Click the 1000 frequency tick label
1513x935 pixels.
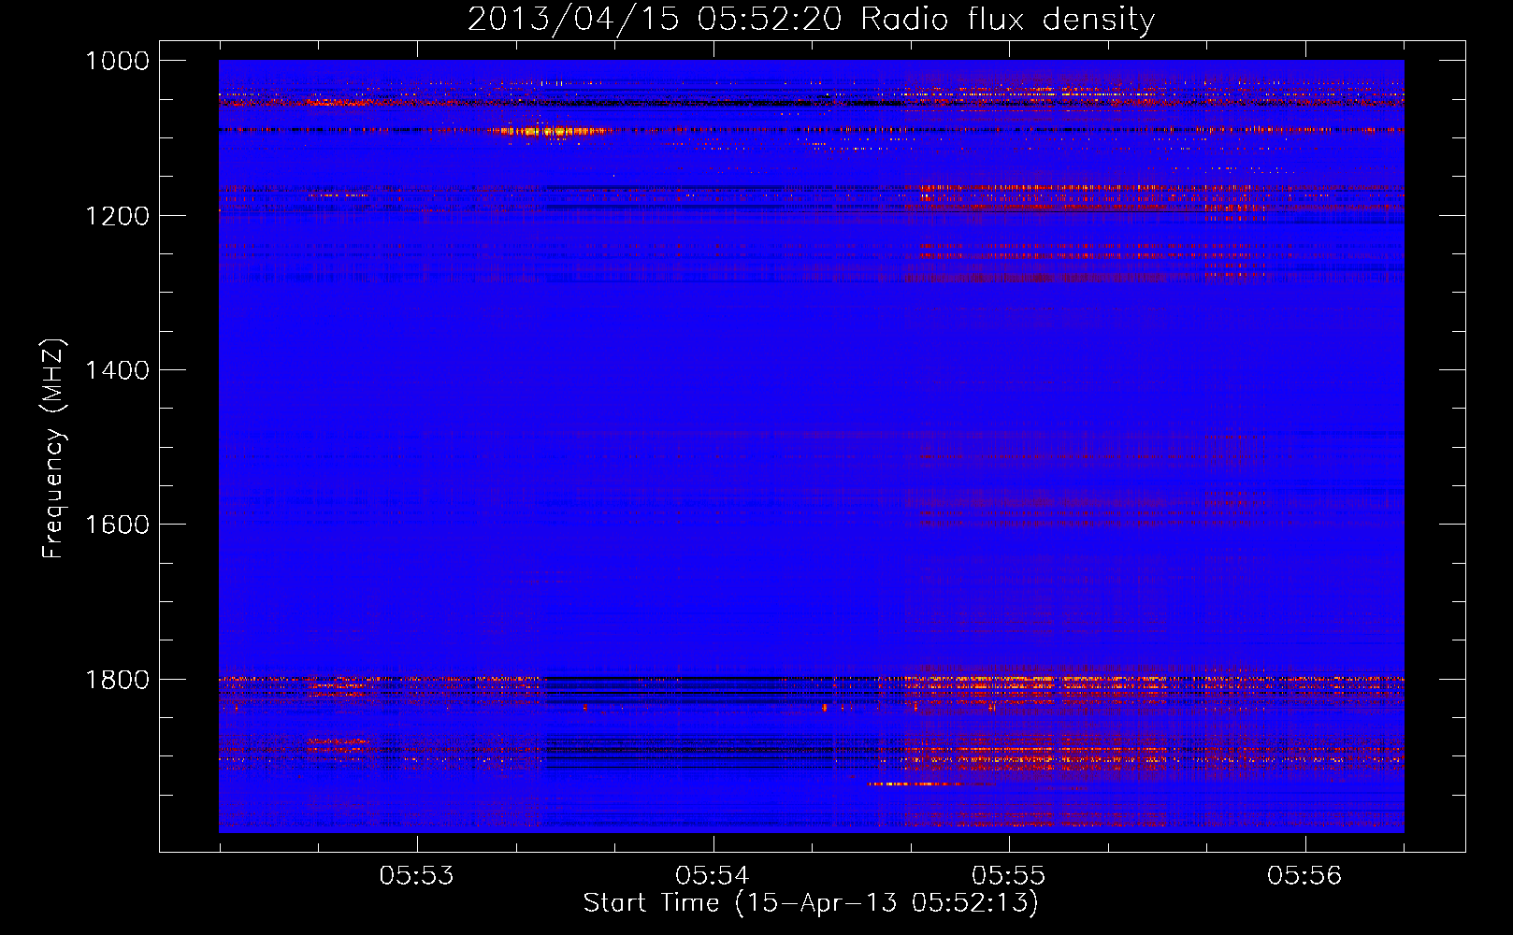(x=117, y=61)
